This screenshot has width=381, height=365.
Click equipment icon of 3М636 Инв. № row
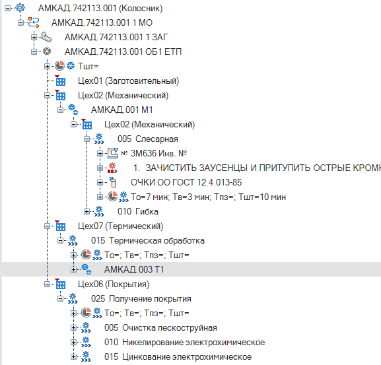(113, 153)
